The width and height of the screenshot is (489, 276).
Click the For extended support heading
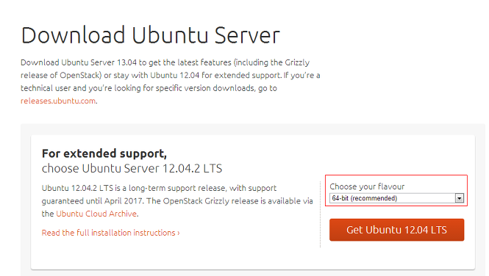(x=104, y=153)
